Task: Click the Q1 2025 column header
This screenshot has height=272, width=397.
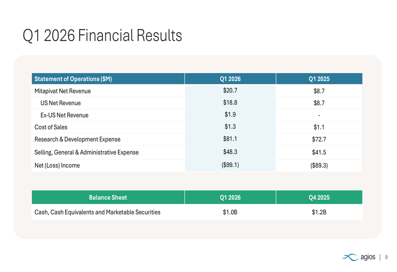Action: tap(319, 79)
